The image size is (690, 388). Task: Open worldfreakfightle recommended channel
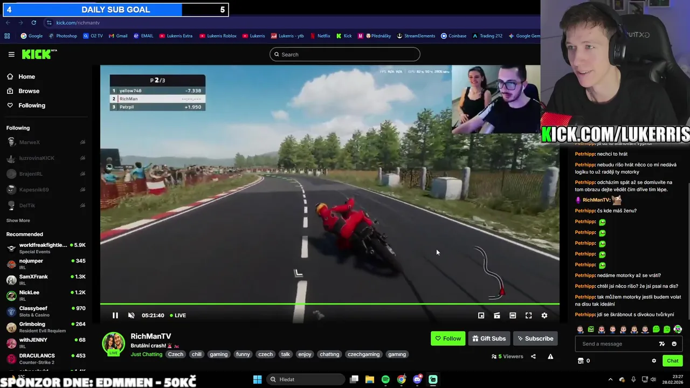click(46, 248)
